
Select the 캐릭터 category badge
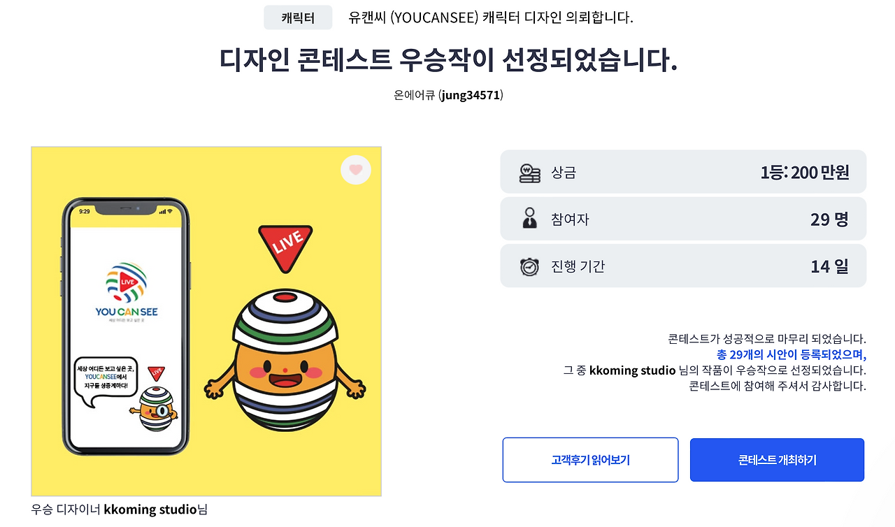pos(298,17)
